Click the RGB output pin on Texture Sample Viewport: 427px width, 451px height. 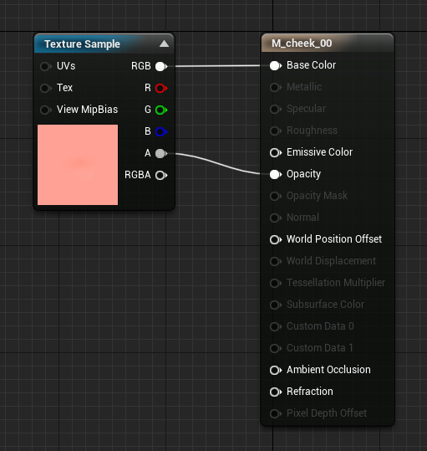pos(161,66)
